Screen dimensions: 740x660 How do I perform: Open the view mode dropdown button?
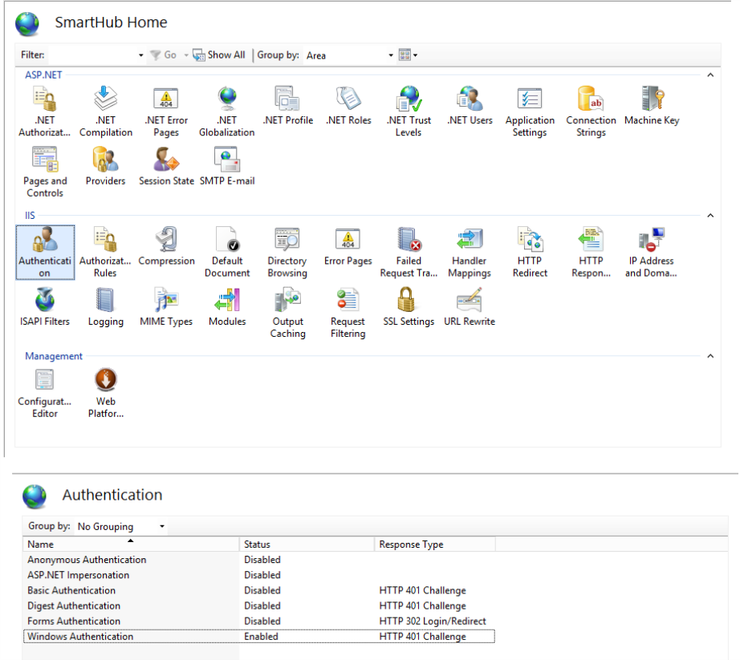(408, 55)
